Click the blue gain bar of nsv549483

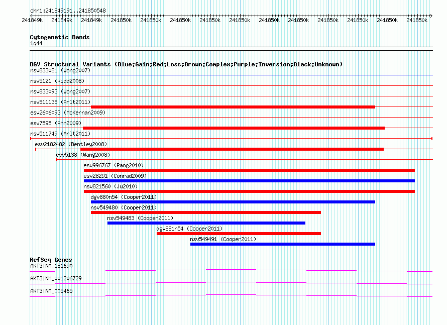(206, 223)
